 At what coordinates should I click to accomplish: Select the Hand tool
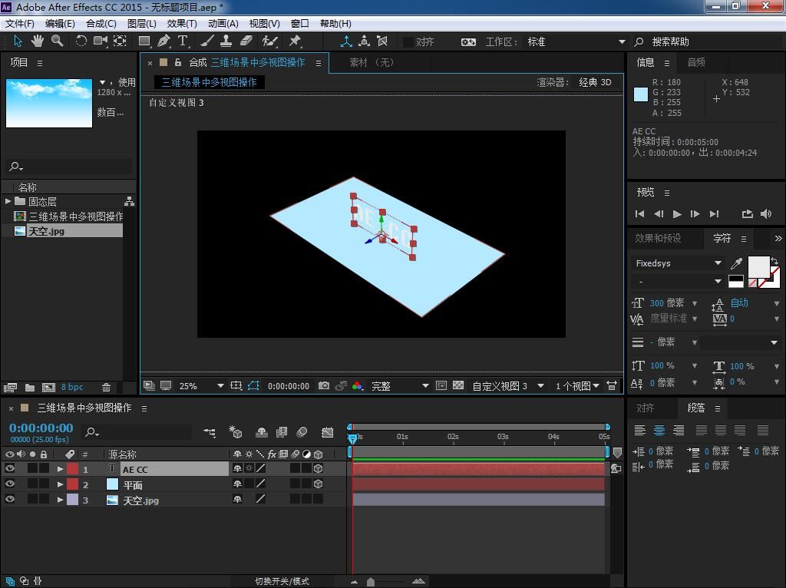click(37, 41)
